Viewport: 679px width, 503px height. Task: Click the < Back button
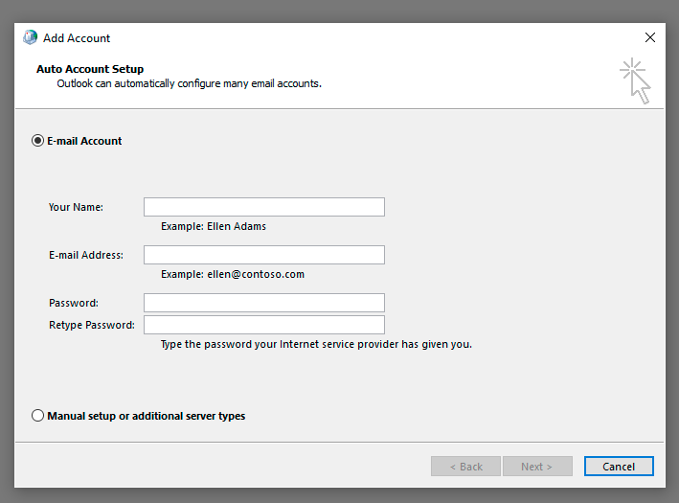[x=465, y=467]
